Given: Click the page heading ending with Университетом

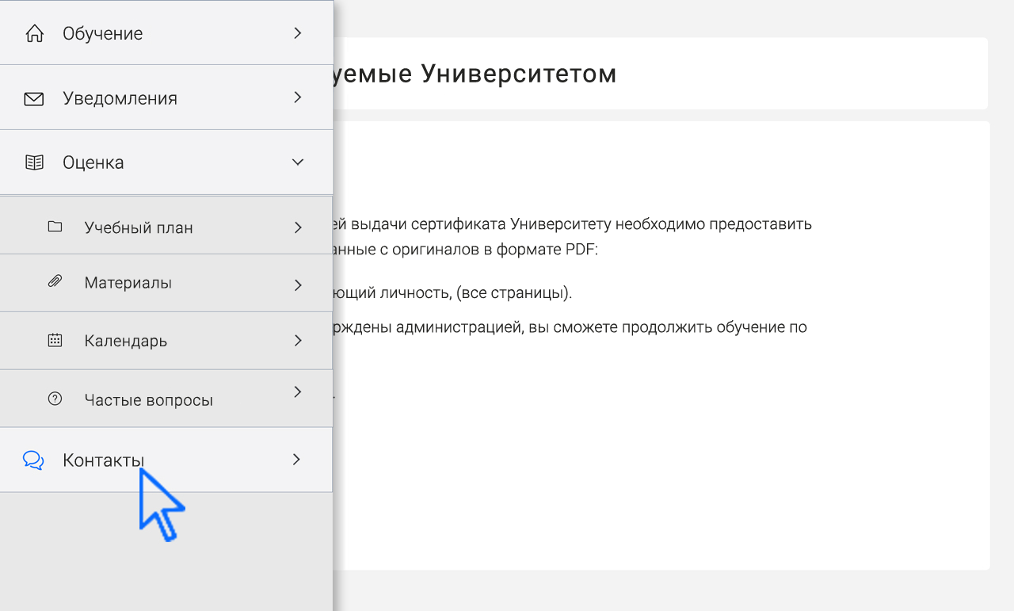Looking at the screenshot, I should pos(475,74).
